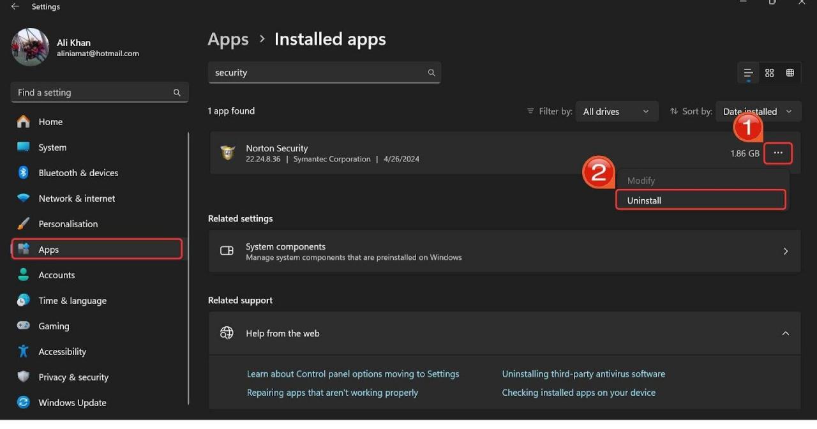Open Windows Update settings
The image size is (817, 429).
[x=72, y=402]
